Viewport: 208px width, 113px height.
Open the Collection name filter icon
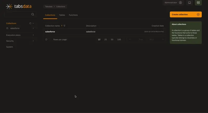[64, 26]
